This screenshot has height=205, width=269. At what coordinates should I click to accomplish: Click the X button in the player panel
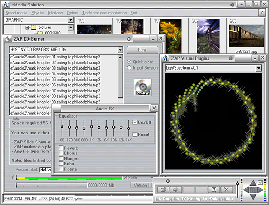pos(226,190)
